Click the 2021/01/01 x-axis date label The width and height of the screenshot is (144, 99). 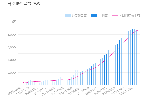point(57,91)
